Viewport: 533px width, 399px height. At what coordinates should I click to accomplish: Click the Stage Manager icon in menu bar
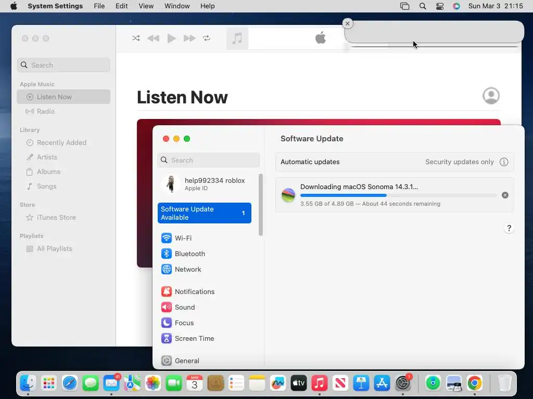tap(404, 6)
